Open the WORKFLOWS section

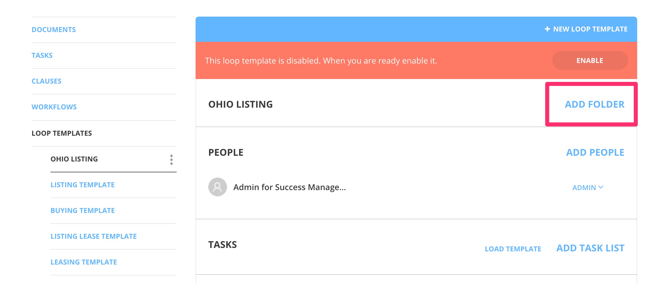[54, 107]
